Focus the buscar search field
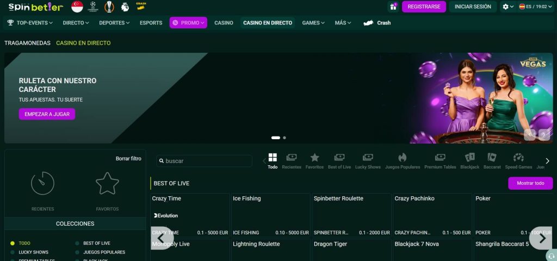Viewport: 557px width, 261px height. click(204, 161)
